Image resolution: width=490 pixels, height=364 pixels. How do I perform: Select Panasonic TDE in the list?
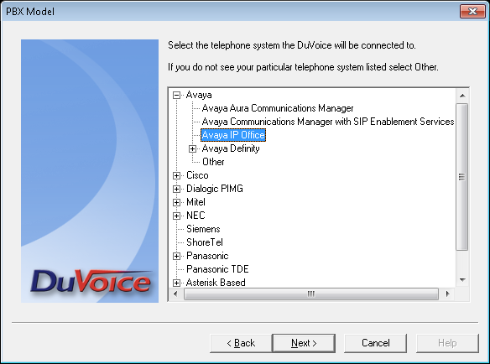(x=217, y=269)
